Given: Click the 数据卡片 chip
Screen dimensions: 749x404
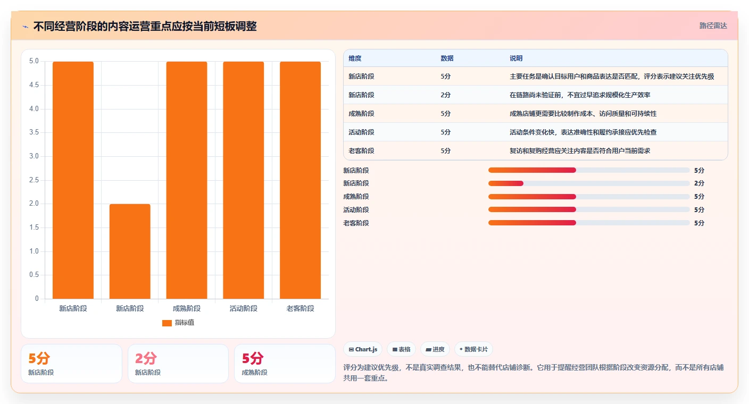Looking at the screenshot, I should (473, 349).
